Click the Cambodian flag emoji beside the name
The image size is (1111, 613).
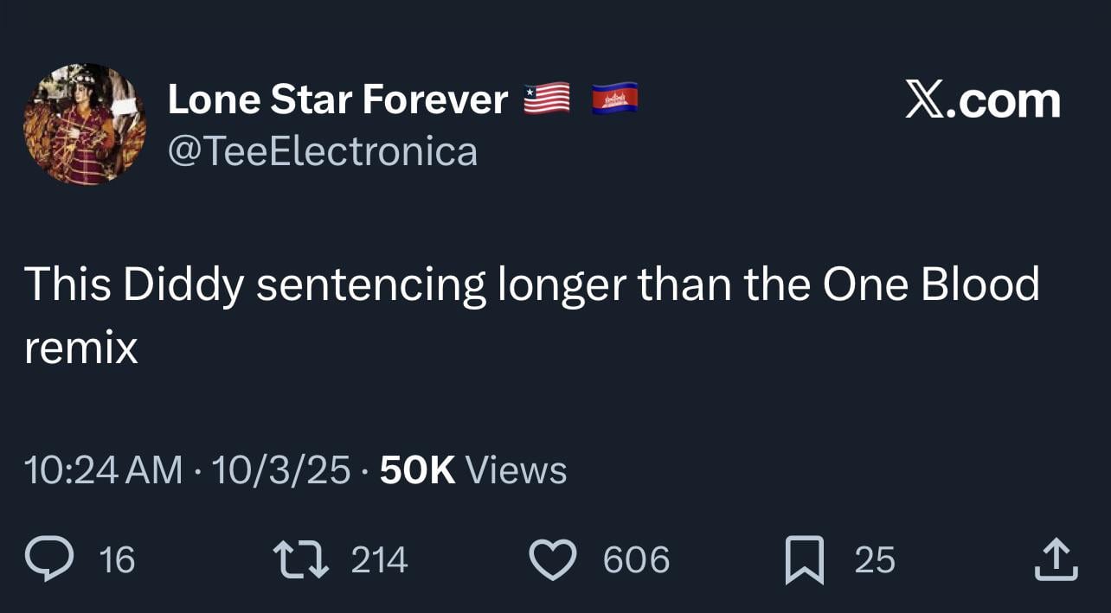pos(614,99)
